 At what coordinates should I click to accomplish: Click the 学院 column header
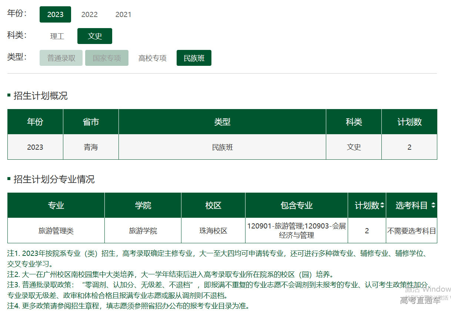pyautogui.click(x=143, y=205)
